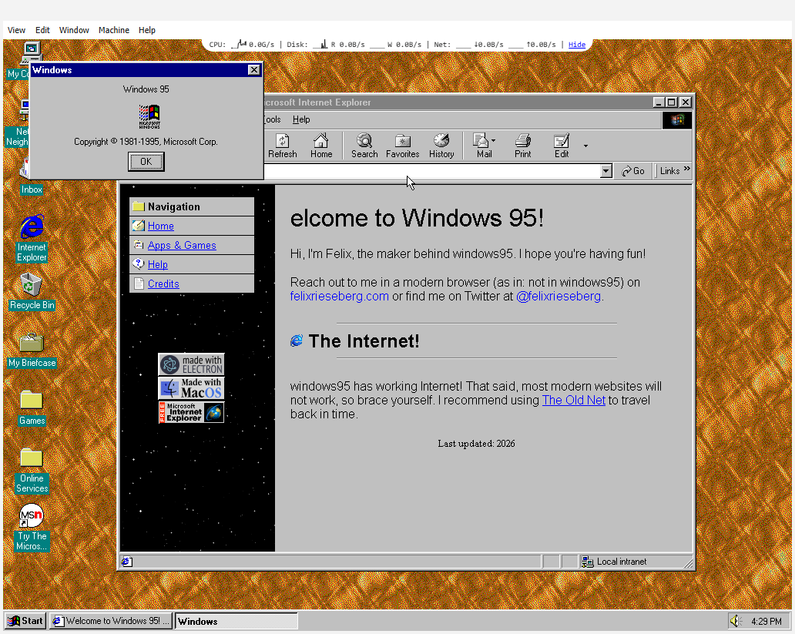Open the Home navigation link
Screen dimensions: 795x634
coord(161,226)
